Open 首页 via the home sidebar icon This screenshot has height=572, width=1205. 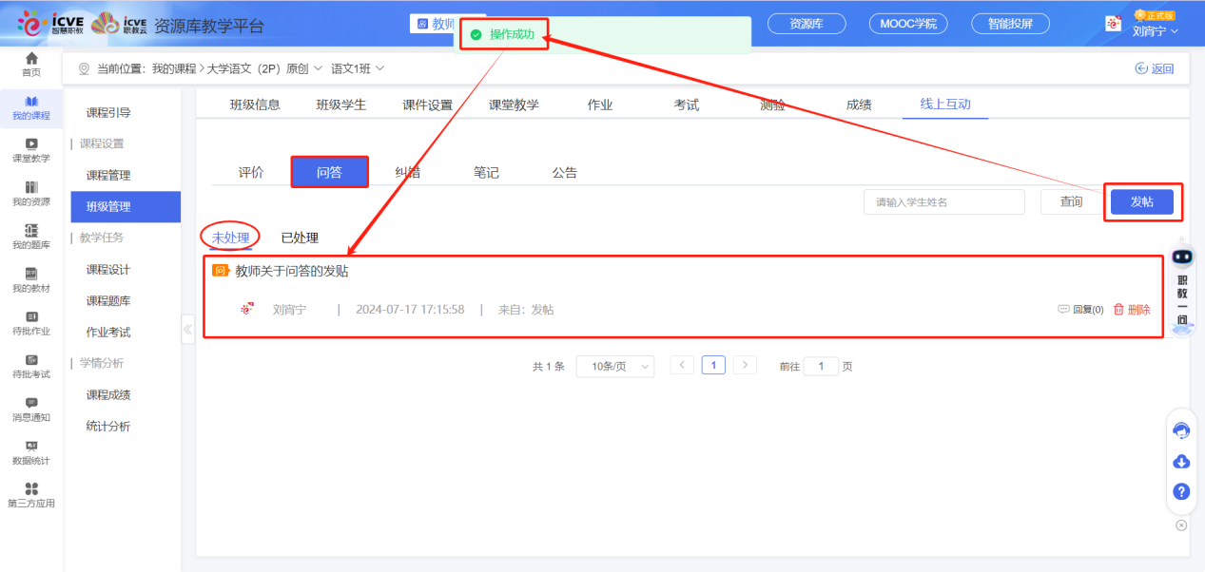31,63
